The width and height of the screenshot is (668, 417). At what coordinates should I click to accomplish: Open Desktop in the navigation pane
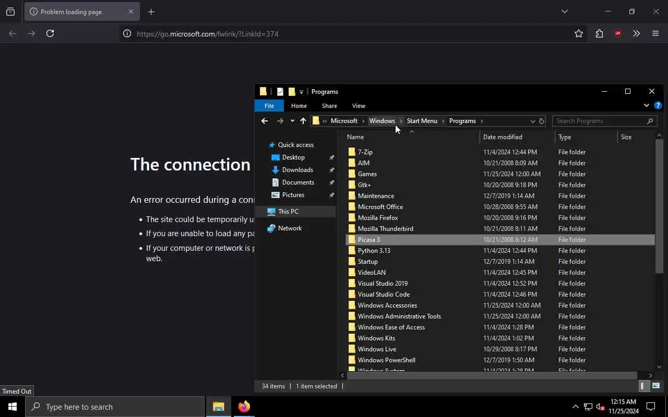pyautogui.click(x=293, y=157)
